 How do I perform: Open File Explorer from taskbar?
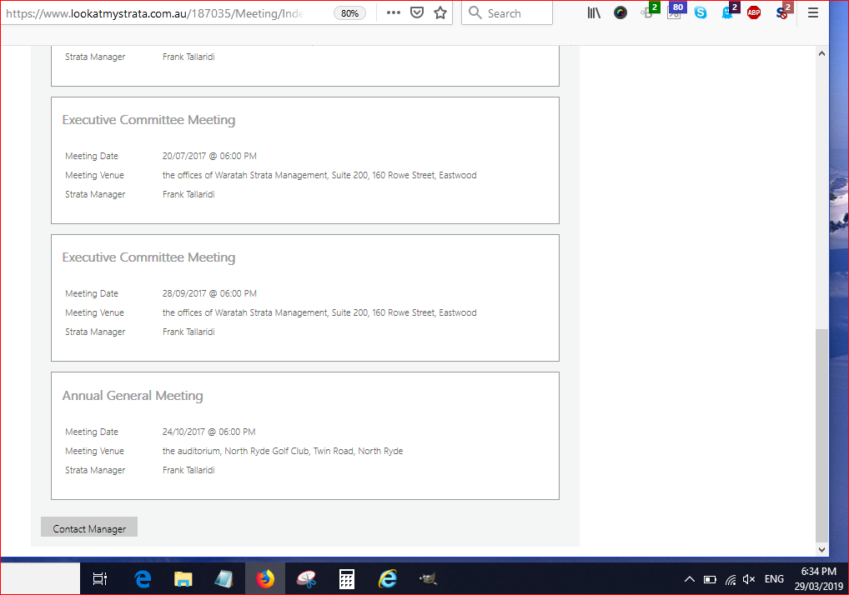183,579
